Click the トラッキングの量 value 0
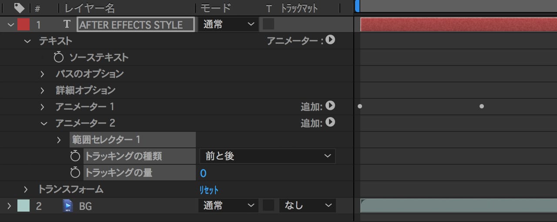 coord(203,173)
